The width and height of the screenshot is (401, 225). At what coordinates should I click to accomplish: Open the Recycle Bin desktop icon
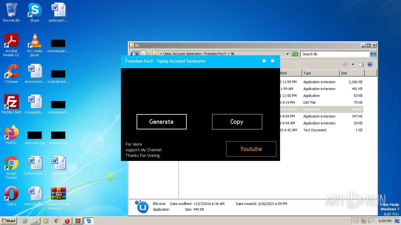11,12
